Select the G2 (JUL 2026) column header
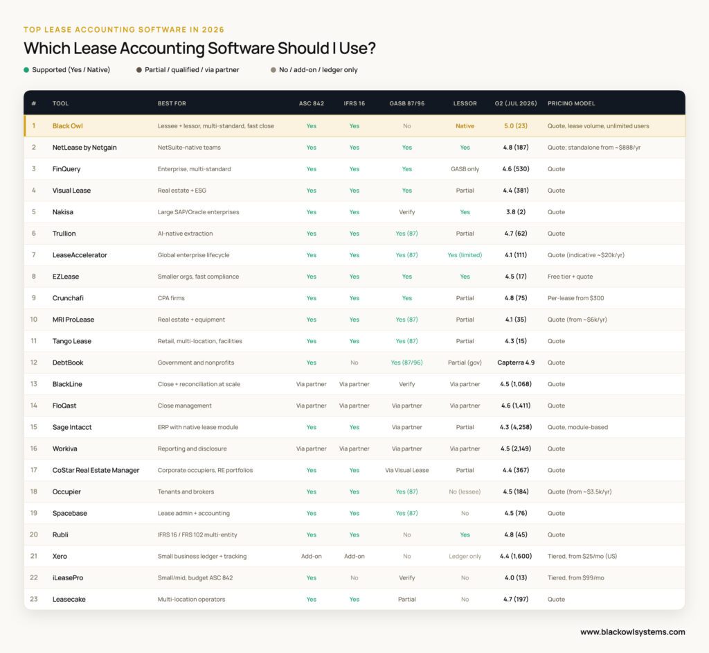This screenshot has width=709, height=653. pos(516,103)
